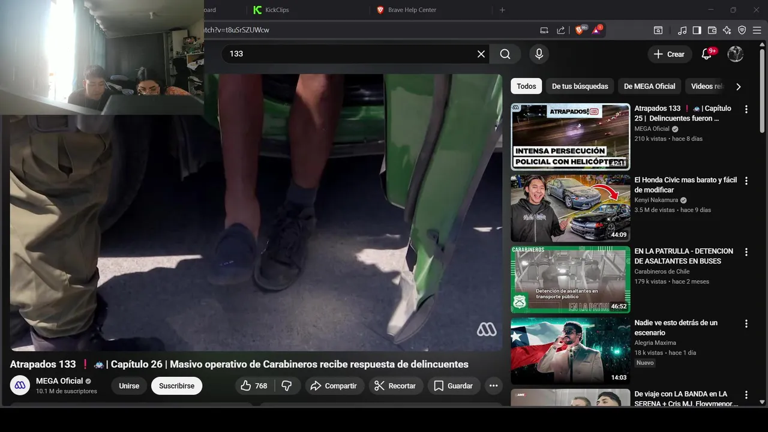Image resolution: width=768 pixels, height=432 pixels.
Task: Click the '10.1 M de suscriptores' text
Action: pyautogui.click(x=66, y=391)
